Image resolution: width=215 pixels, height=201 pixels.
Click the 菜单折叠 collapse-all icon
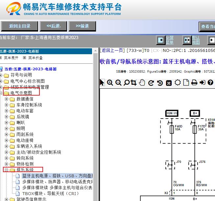[24, 58]
